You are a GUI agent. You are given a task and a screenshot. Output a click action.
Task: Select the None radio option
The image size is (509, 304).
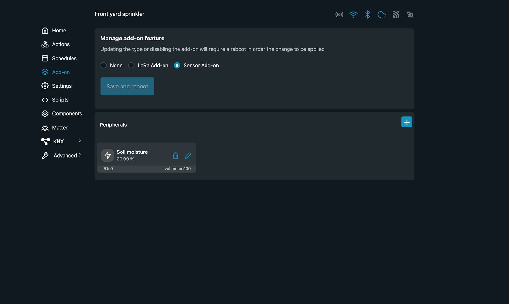[x=103, y=65]
